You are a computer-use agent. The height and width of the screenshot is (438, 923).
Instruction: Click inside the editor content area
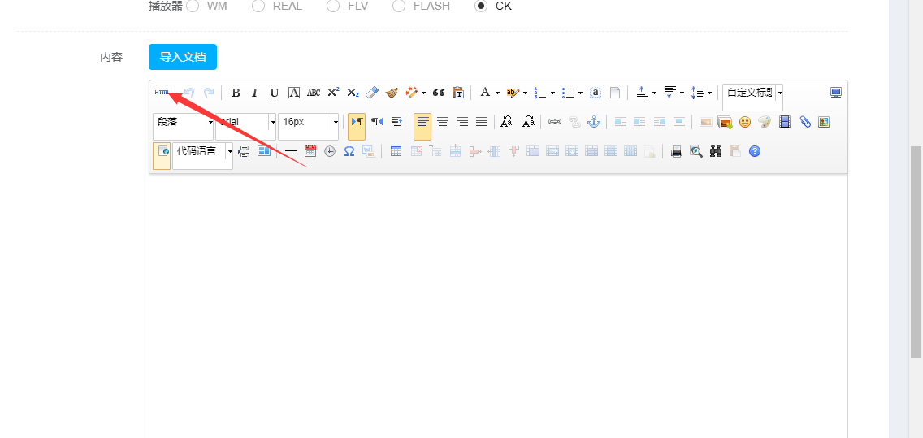(x=498, y=306)
